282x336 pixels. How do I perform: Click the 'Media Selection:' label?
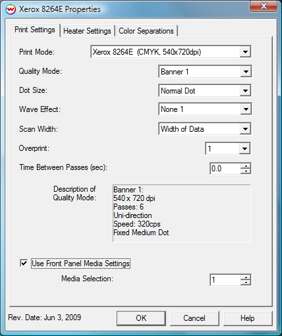[87, 279]
